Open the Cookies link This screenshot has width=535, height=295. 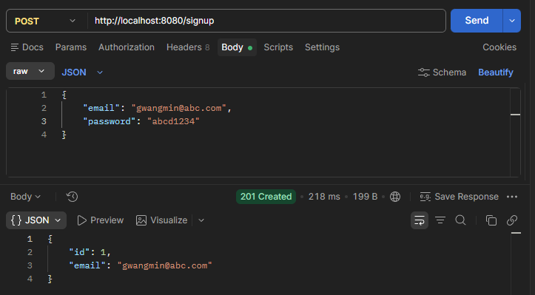point(499,47)
